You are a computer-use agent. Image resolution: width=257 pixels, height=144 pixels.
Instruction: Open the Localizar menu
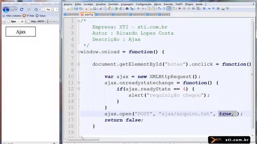point(88,4)
